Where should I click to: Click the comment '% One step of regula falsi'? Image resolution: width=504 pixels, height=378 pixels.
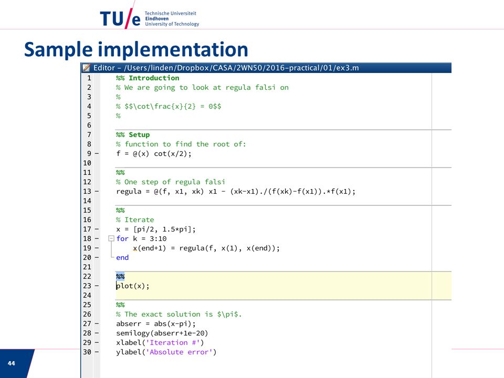[x=170, y=182]
